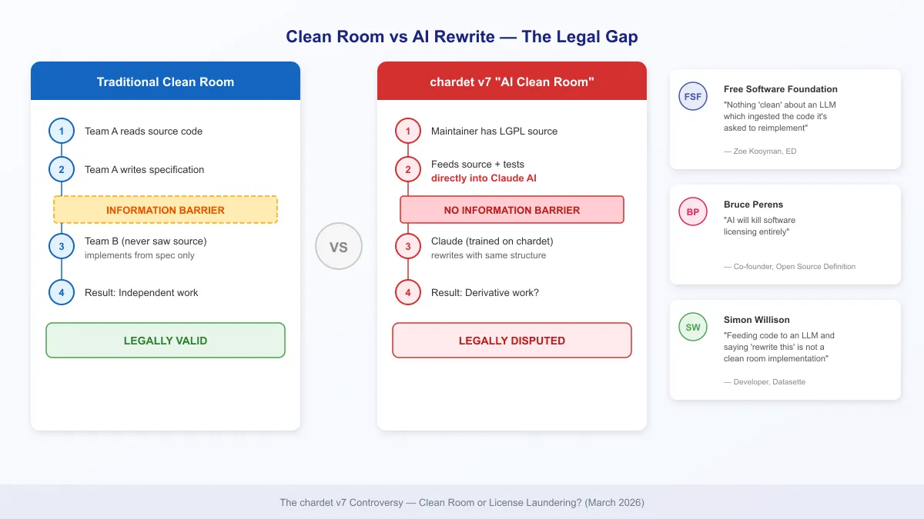This screenshot has height=519, width=924.
Task: Switch to the chardet v7 'AI Clean Room' header
Action: [511, 81]
